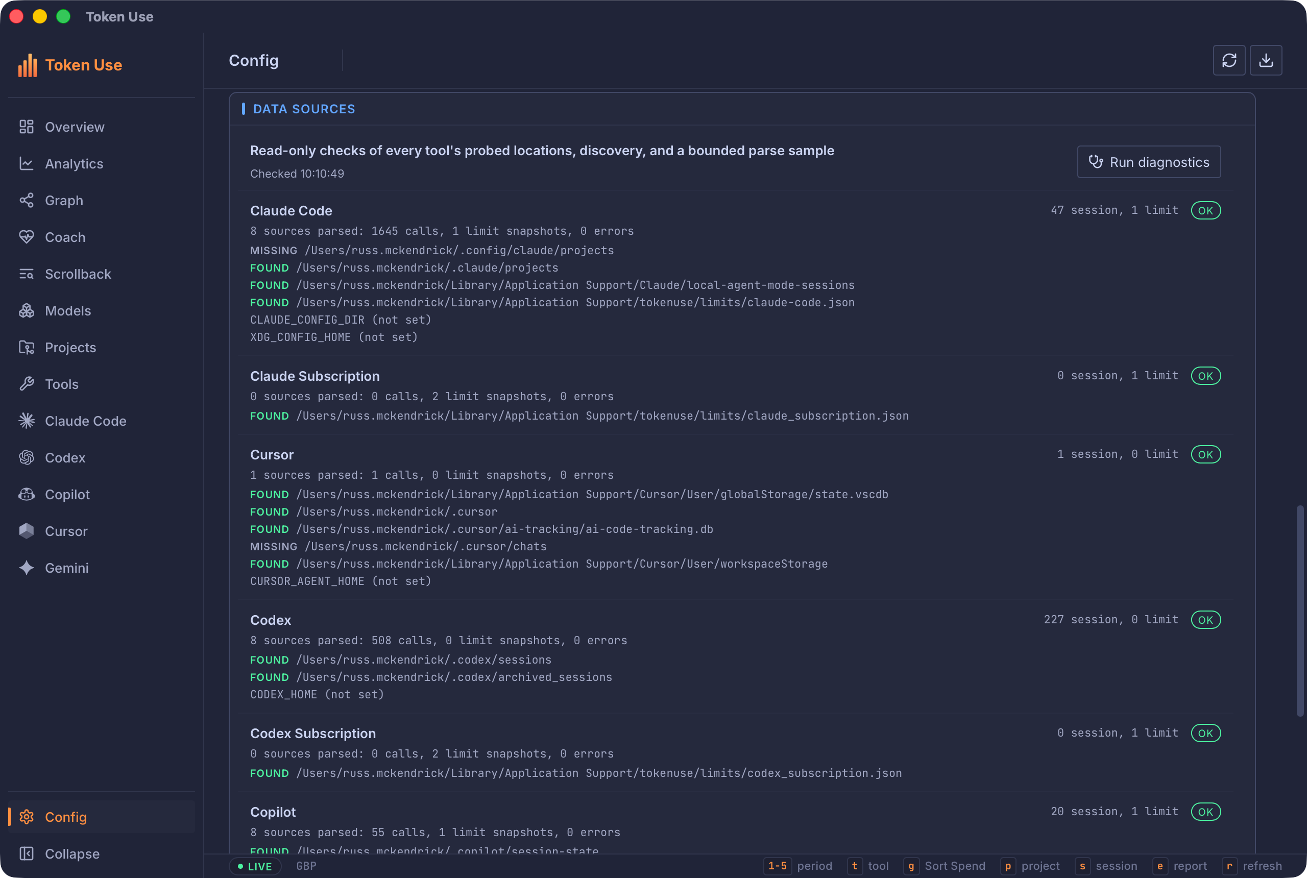Click the codex_subscription.json path line
The width and height of the screenshot is (1307, 878).
[576, 773]
